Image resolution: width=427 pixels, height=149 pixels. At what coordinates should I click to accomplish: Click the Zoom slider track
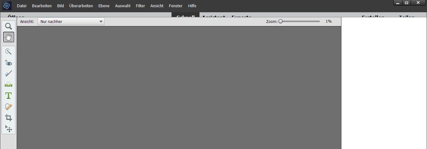299,21
